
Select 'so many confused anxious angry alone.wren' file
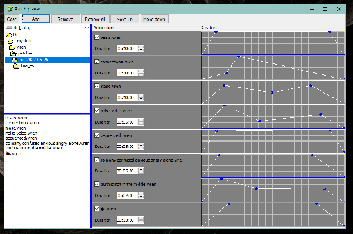tap(47, 143)
